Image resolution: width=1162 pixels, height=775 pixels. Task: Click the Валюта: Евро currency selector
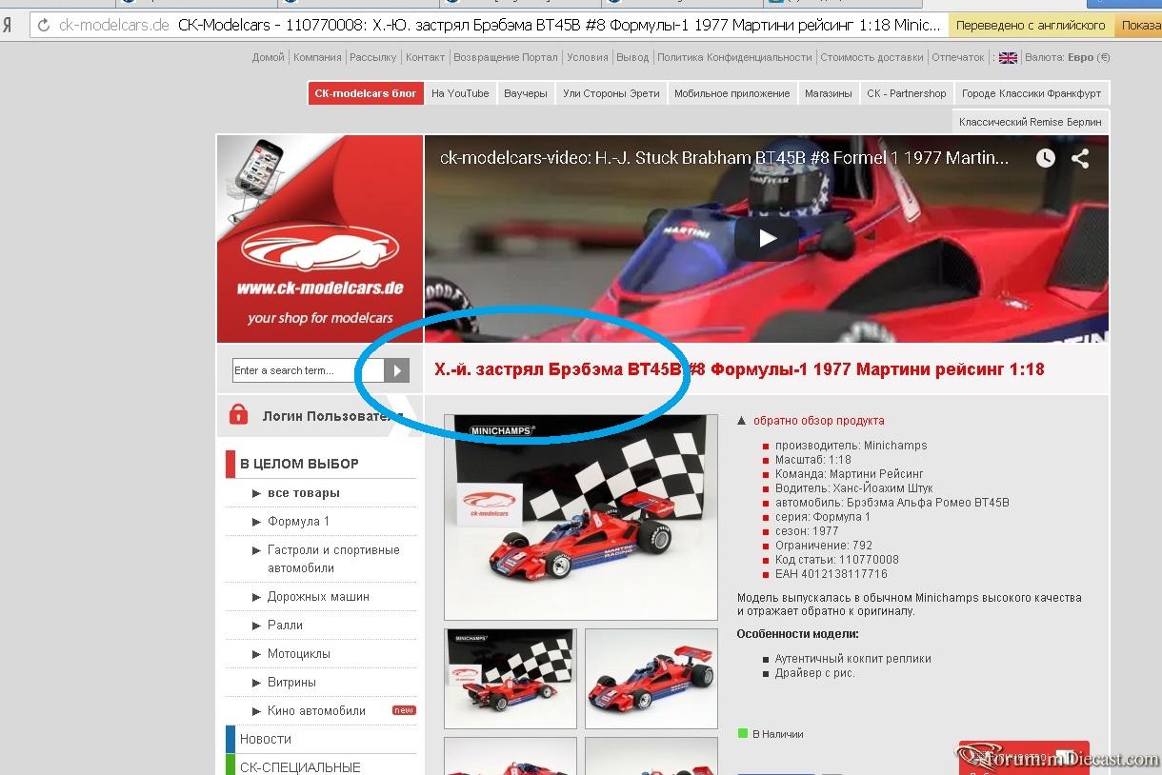1068,57
